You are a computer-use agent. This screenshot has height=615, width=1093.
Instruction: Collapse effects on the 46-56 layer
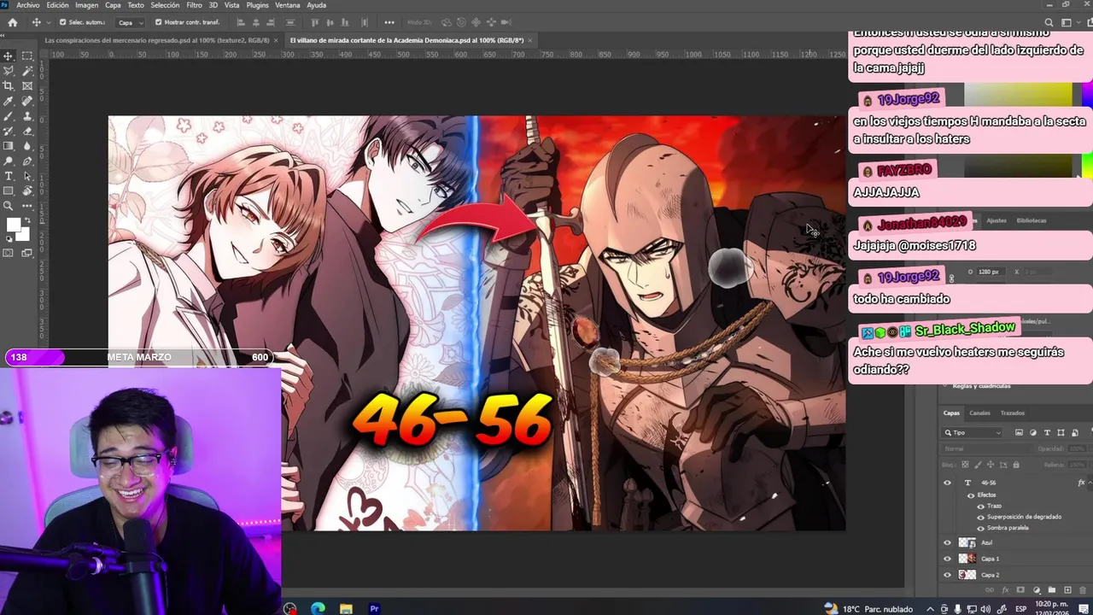point(1090,483)
